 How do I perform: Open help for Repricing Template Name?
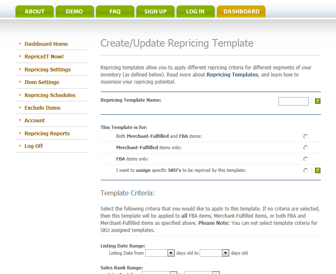(318, 101)
